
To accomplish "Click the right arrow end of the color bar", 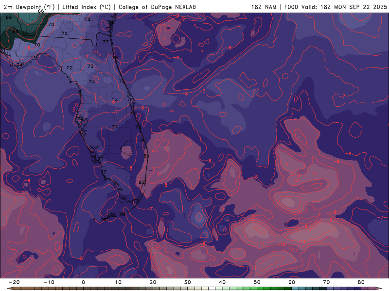I will click(x=380, y=289).
